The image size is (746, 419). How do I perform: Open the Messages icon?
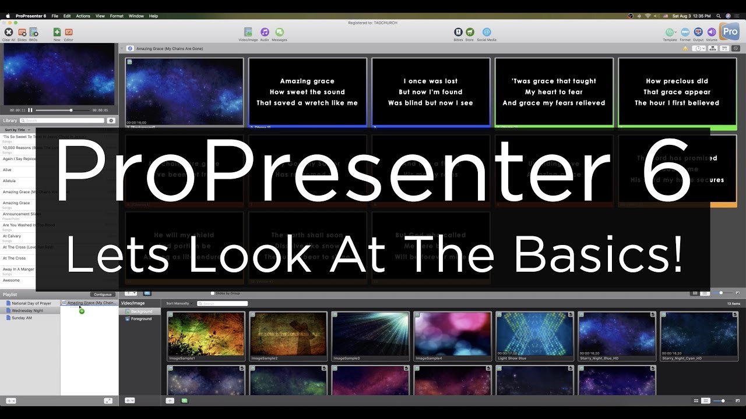coord(280,32)
